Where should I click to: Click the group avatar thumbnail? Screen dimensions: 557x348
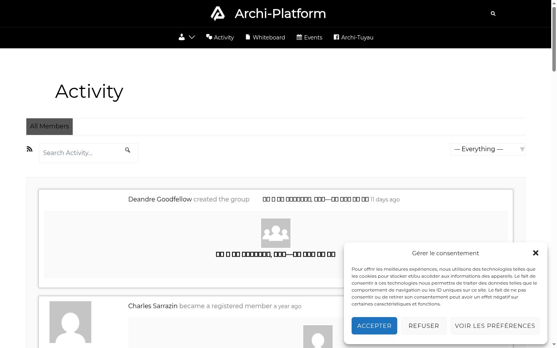(x=276, y=233)
